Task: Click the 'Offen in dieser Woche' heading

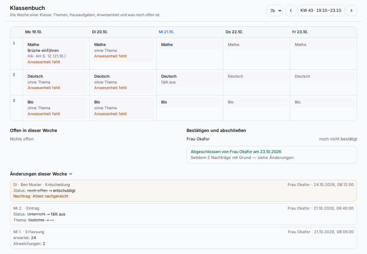Action: (33, 130)
